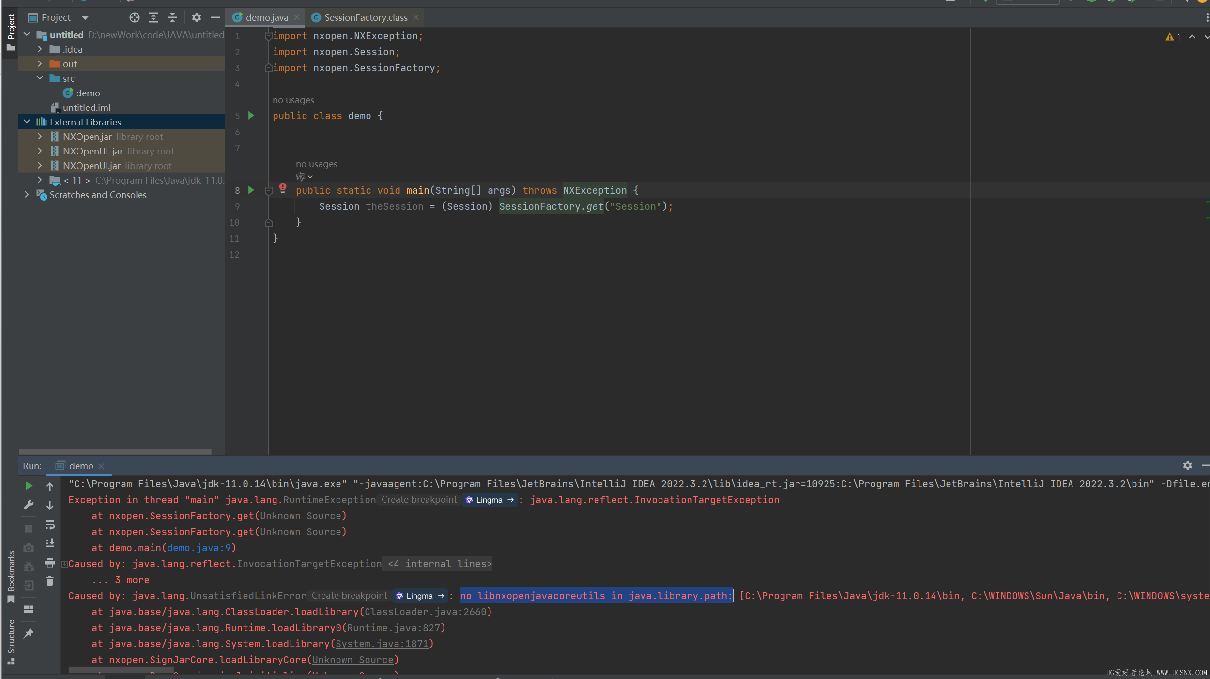Click the red error bulb on line 8

[283, 188]
